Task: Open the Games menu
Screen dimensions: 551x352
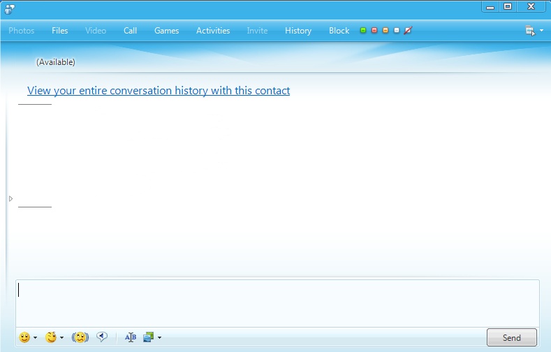Action: tap(166, 31)
